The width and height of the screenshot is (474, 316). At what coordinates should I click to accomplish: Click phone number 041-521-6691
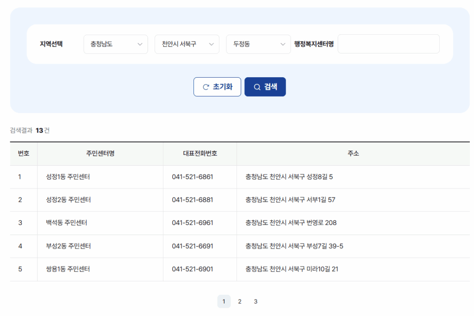click(193, 246)
